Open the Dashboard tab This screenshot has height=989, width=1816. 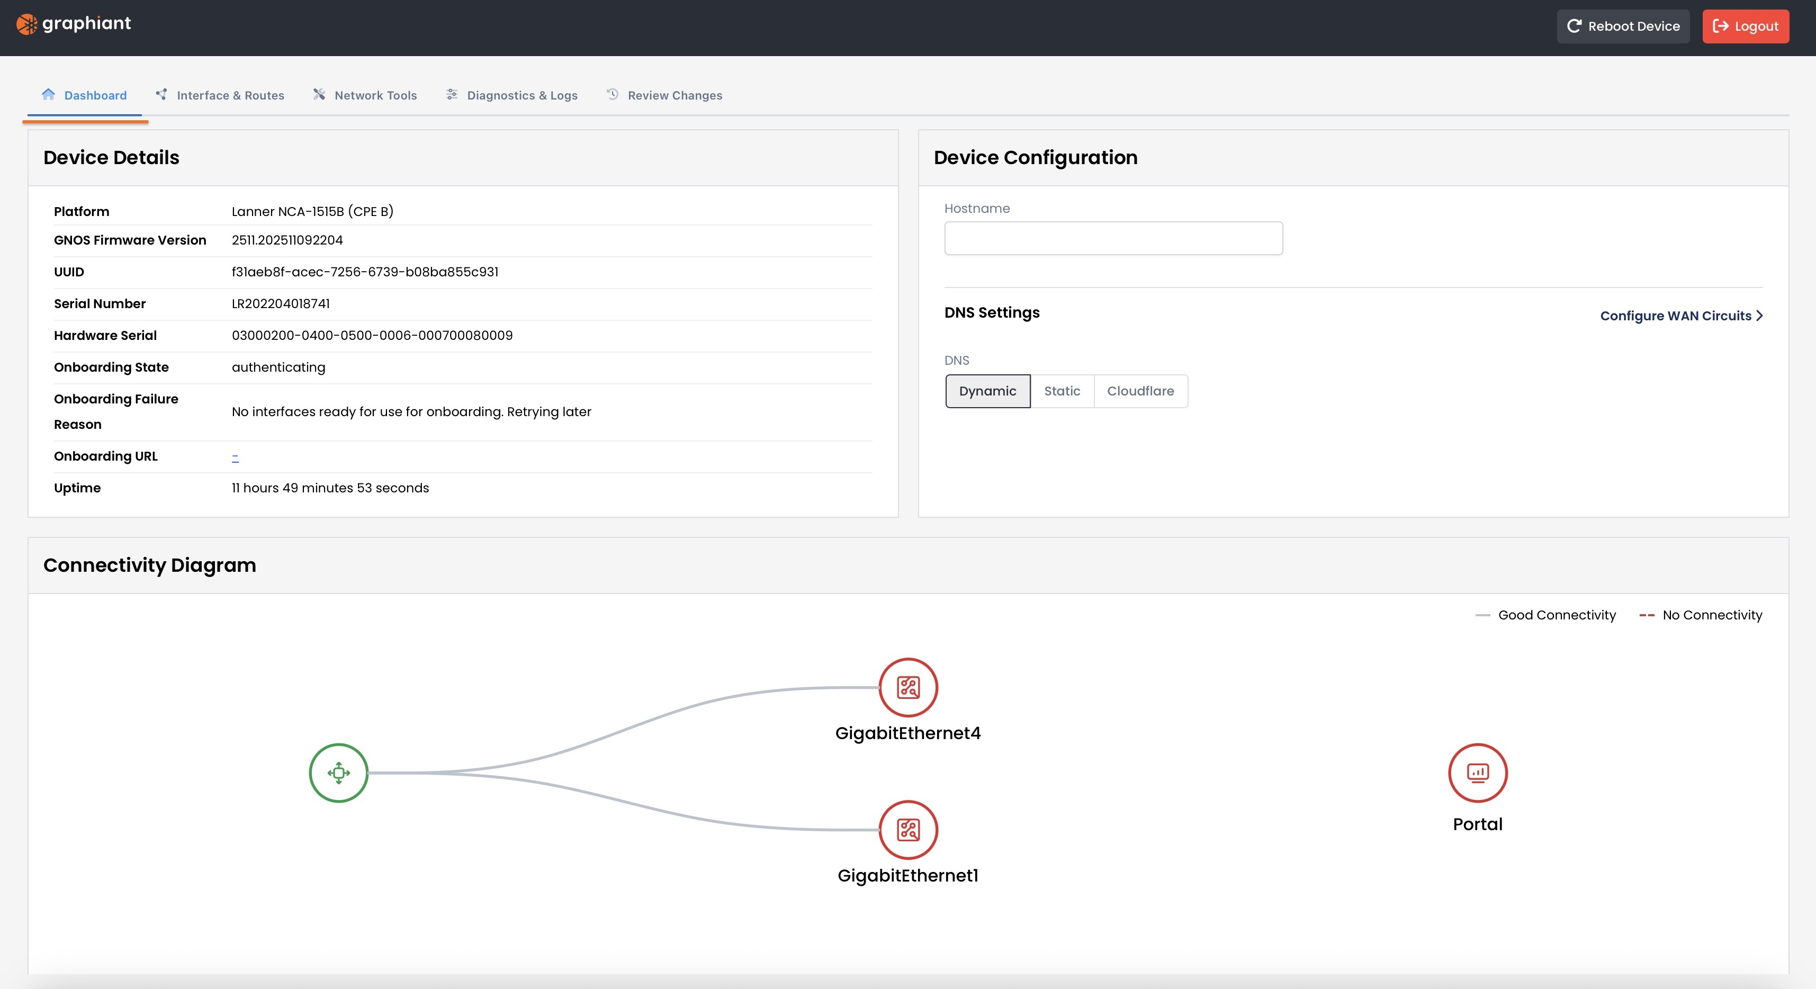(x=85, y=95)
